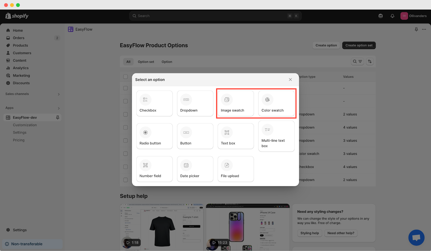This screenshot has height=251, width=431.
Task: Expand Sales channels chevron
Action: pos(59,94)
